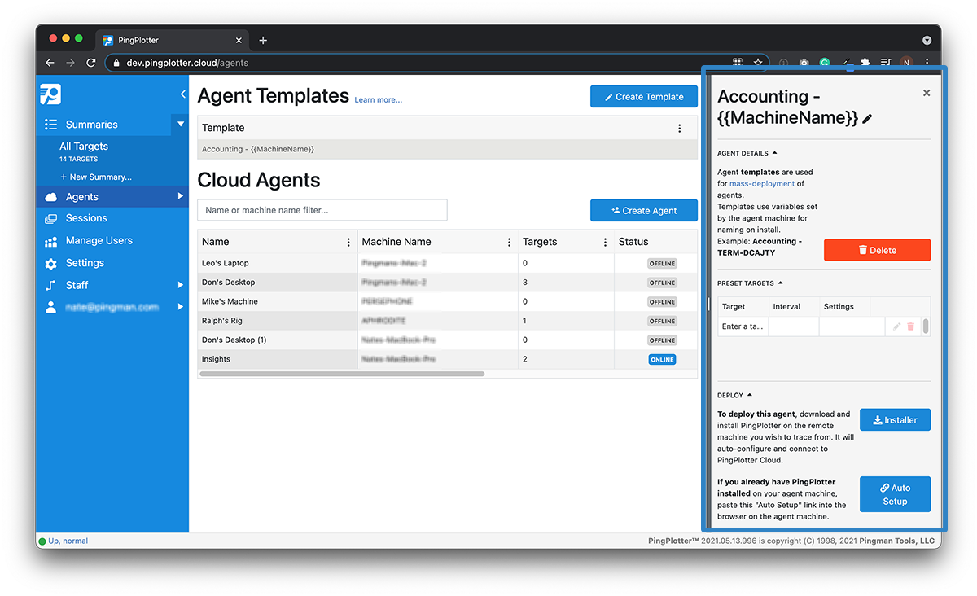
Task: Open the Name column options menu
Action: (x=348, y=242)
